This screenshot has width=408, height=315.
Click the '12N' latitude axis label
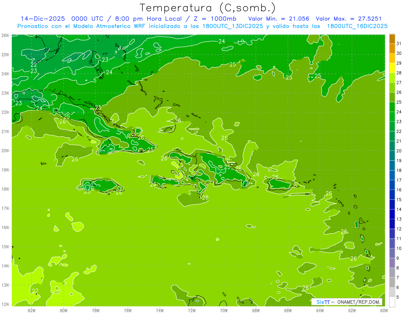click(x=5, y=304)
